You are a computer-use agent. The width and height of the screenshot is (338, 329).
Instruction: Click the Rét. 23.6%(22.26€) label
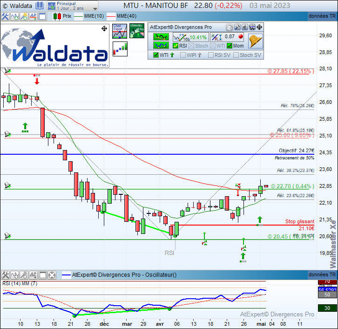click(x=296, y=196)
